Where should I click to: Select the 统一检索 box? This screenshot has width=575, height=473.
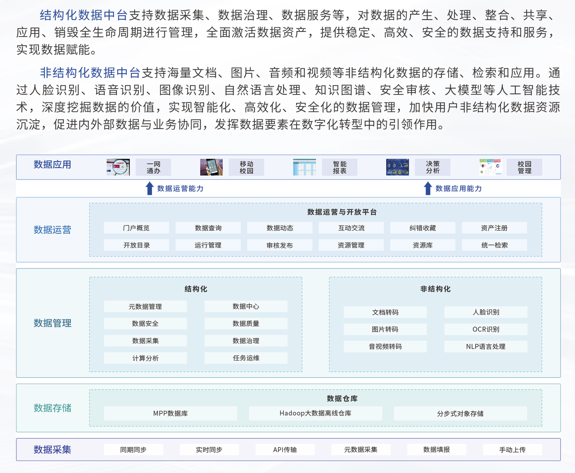[x=494, y=245]
